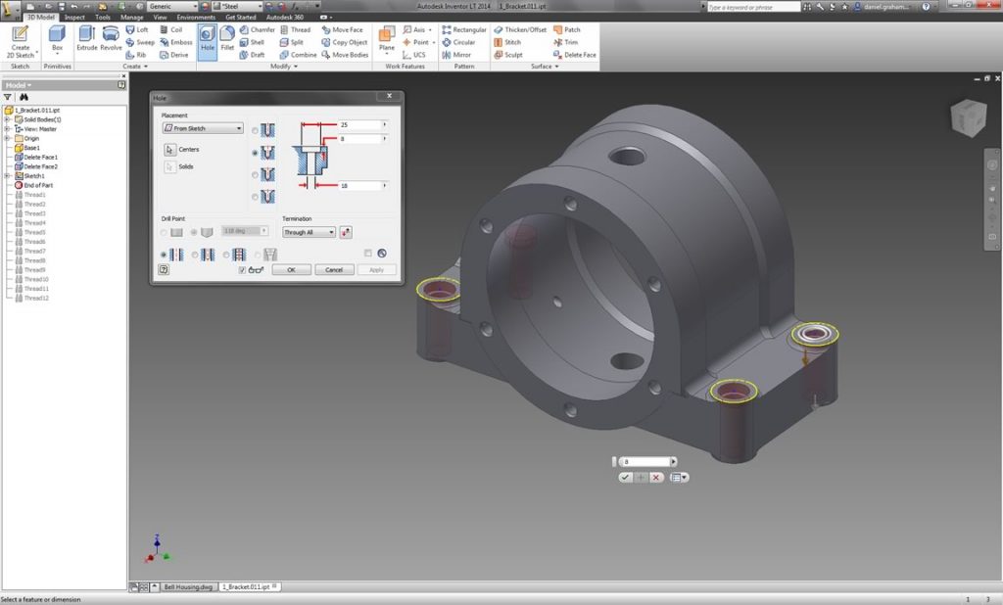The width and height of the screenshot is (1003, 605).
Task: Click the flip direction button beside Termination
Action: [347, 232]
